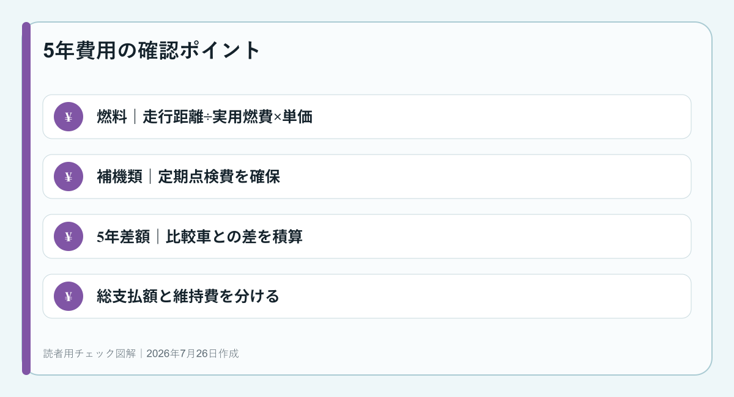Click the vertical divider after 補機類
The height and width of the screenshot is (397, 734).
pyautogui.click(x=150, y=177)
